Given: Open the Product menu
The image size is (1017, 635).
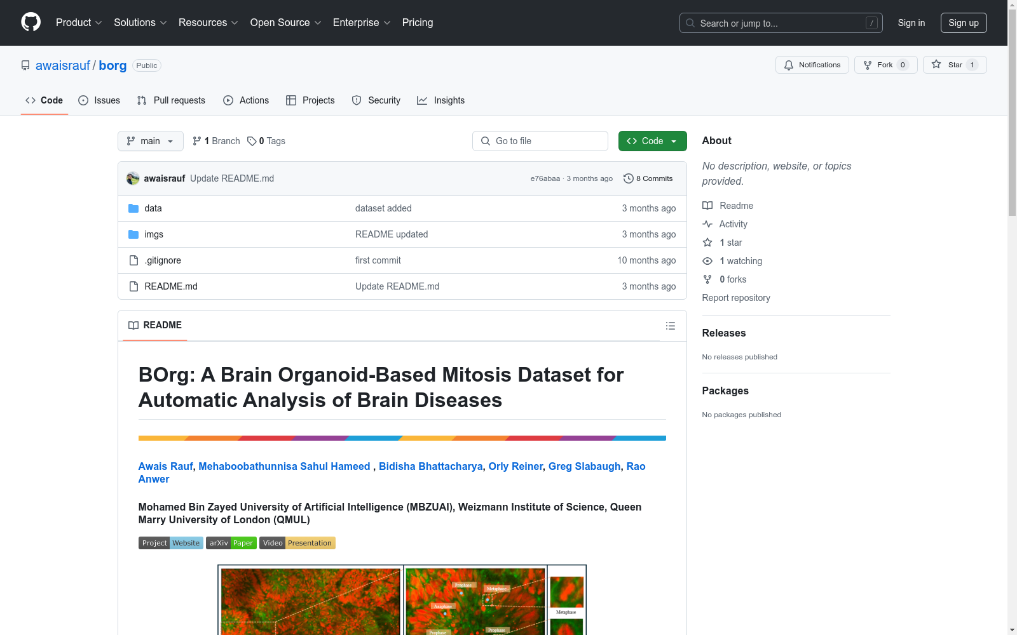Looking at the screenshot, I should tap(79, 23).
